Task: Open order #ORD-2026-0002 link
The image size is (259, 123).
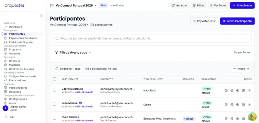Action: [x=84, y=93]
